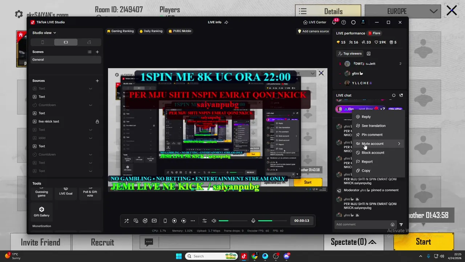
Task: Open the media and music icon
Action: coord(136,221)
